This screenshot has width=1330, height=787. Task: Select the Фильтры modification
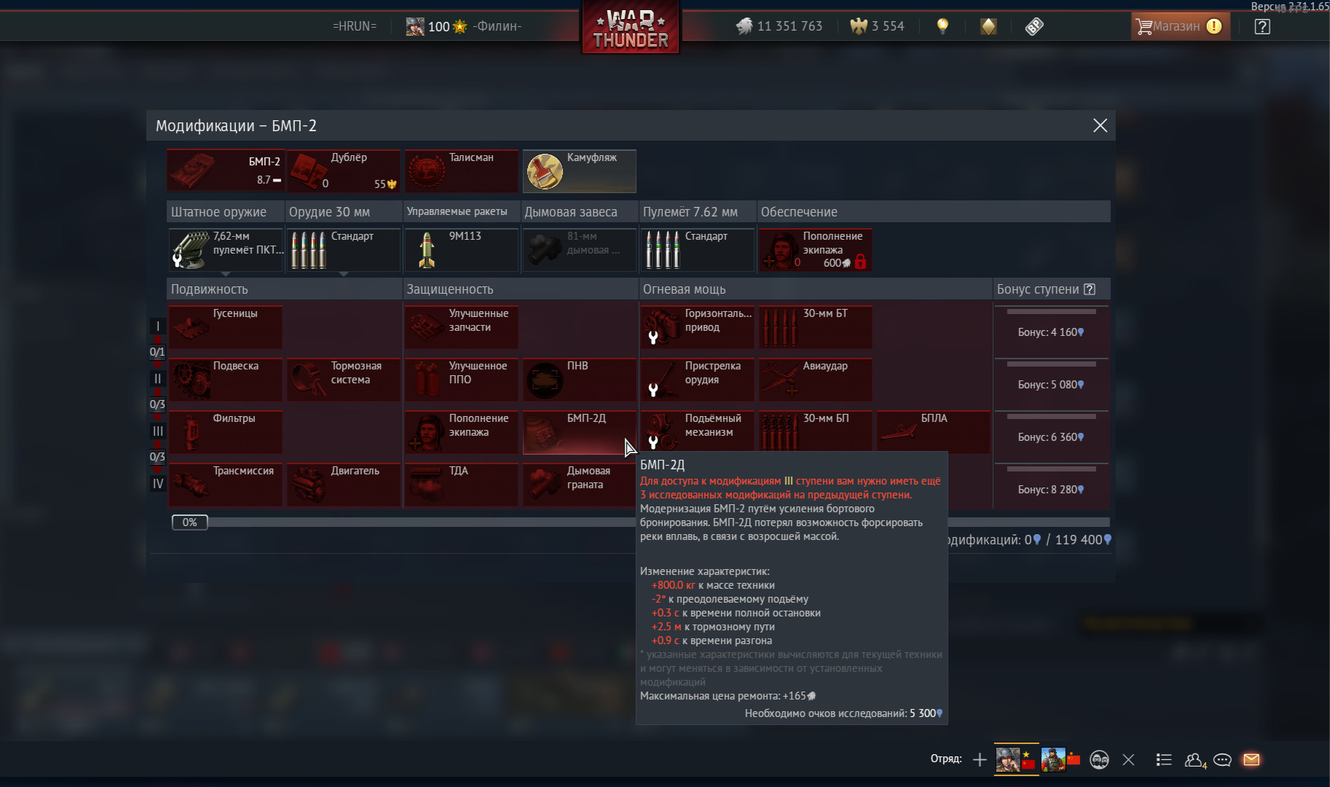[226, 432]
